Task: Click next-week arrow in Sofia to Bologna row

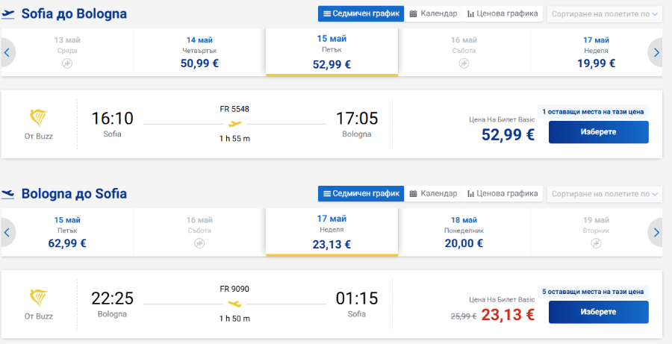Action: point(656,53)
